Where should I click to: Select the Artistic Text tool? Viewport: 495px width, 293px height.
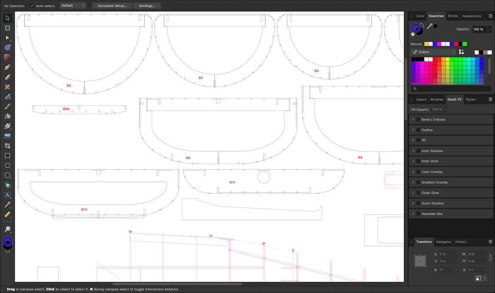click(x=7, y=195)
